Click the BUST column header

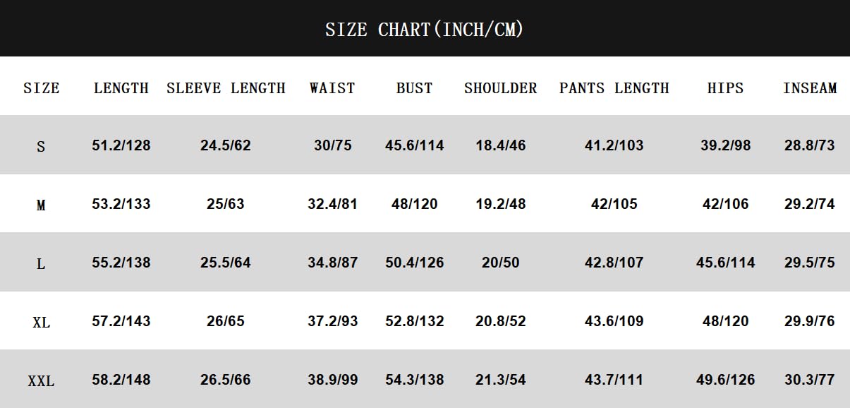[414, 88]
